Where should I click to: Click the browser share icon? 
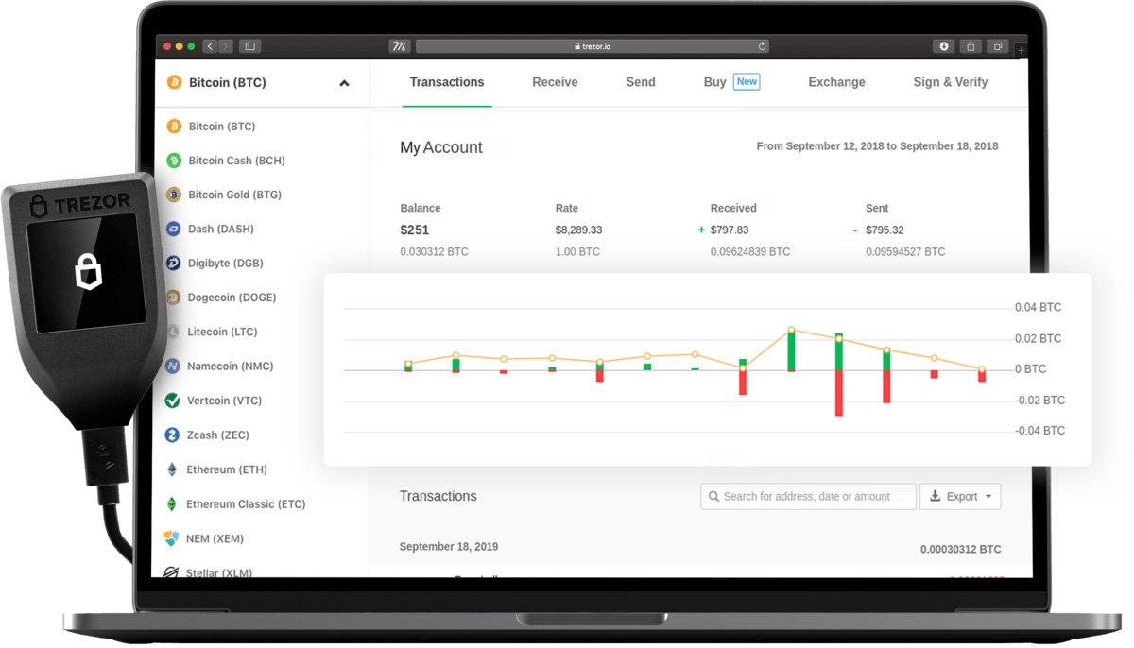pos(971,46)
